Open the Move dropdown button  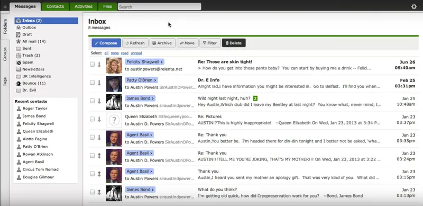pyautogui.click(x=188, y=43)
